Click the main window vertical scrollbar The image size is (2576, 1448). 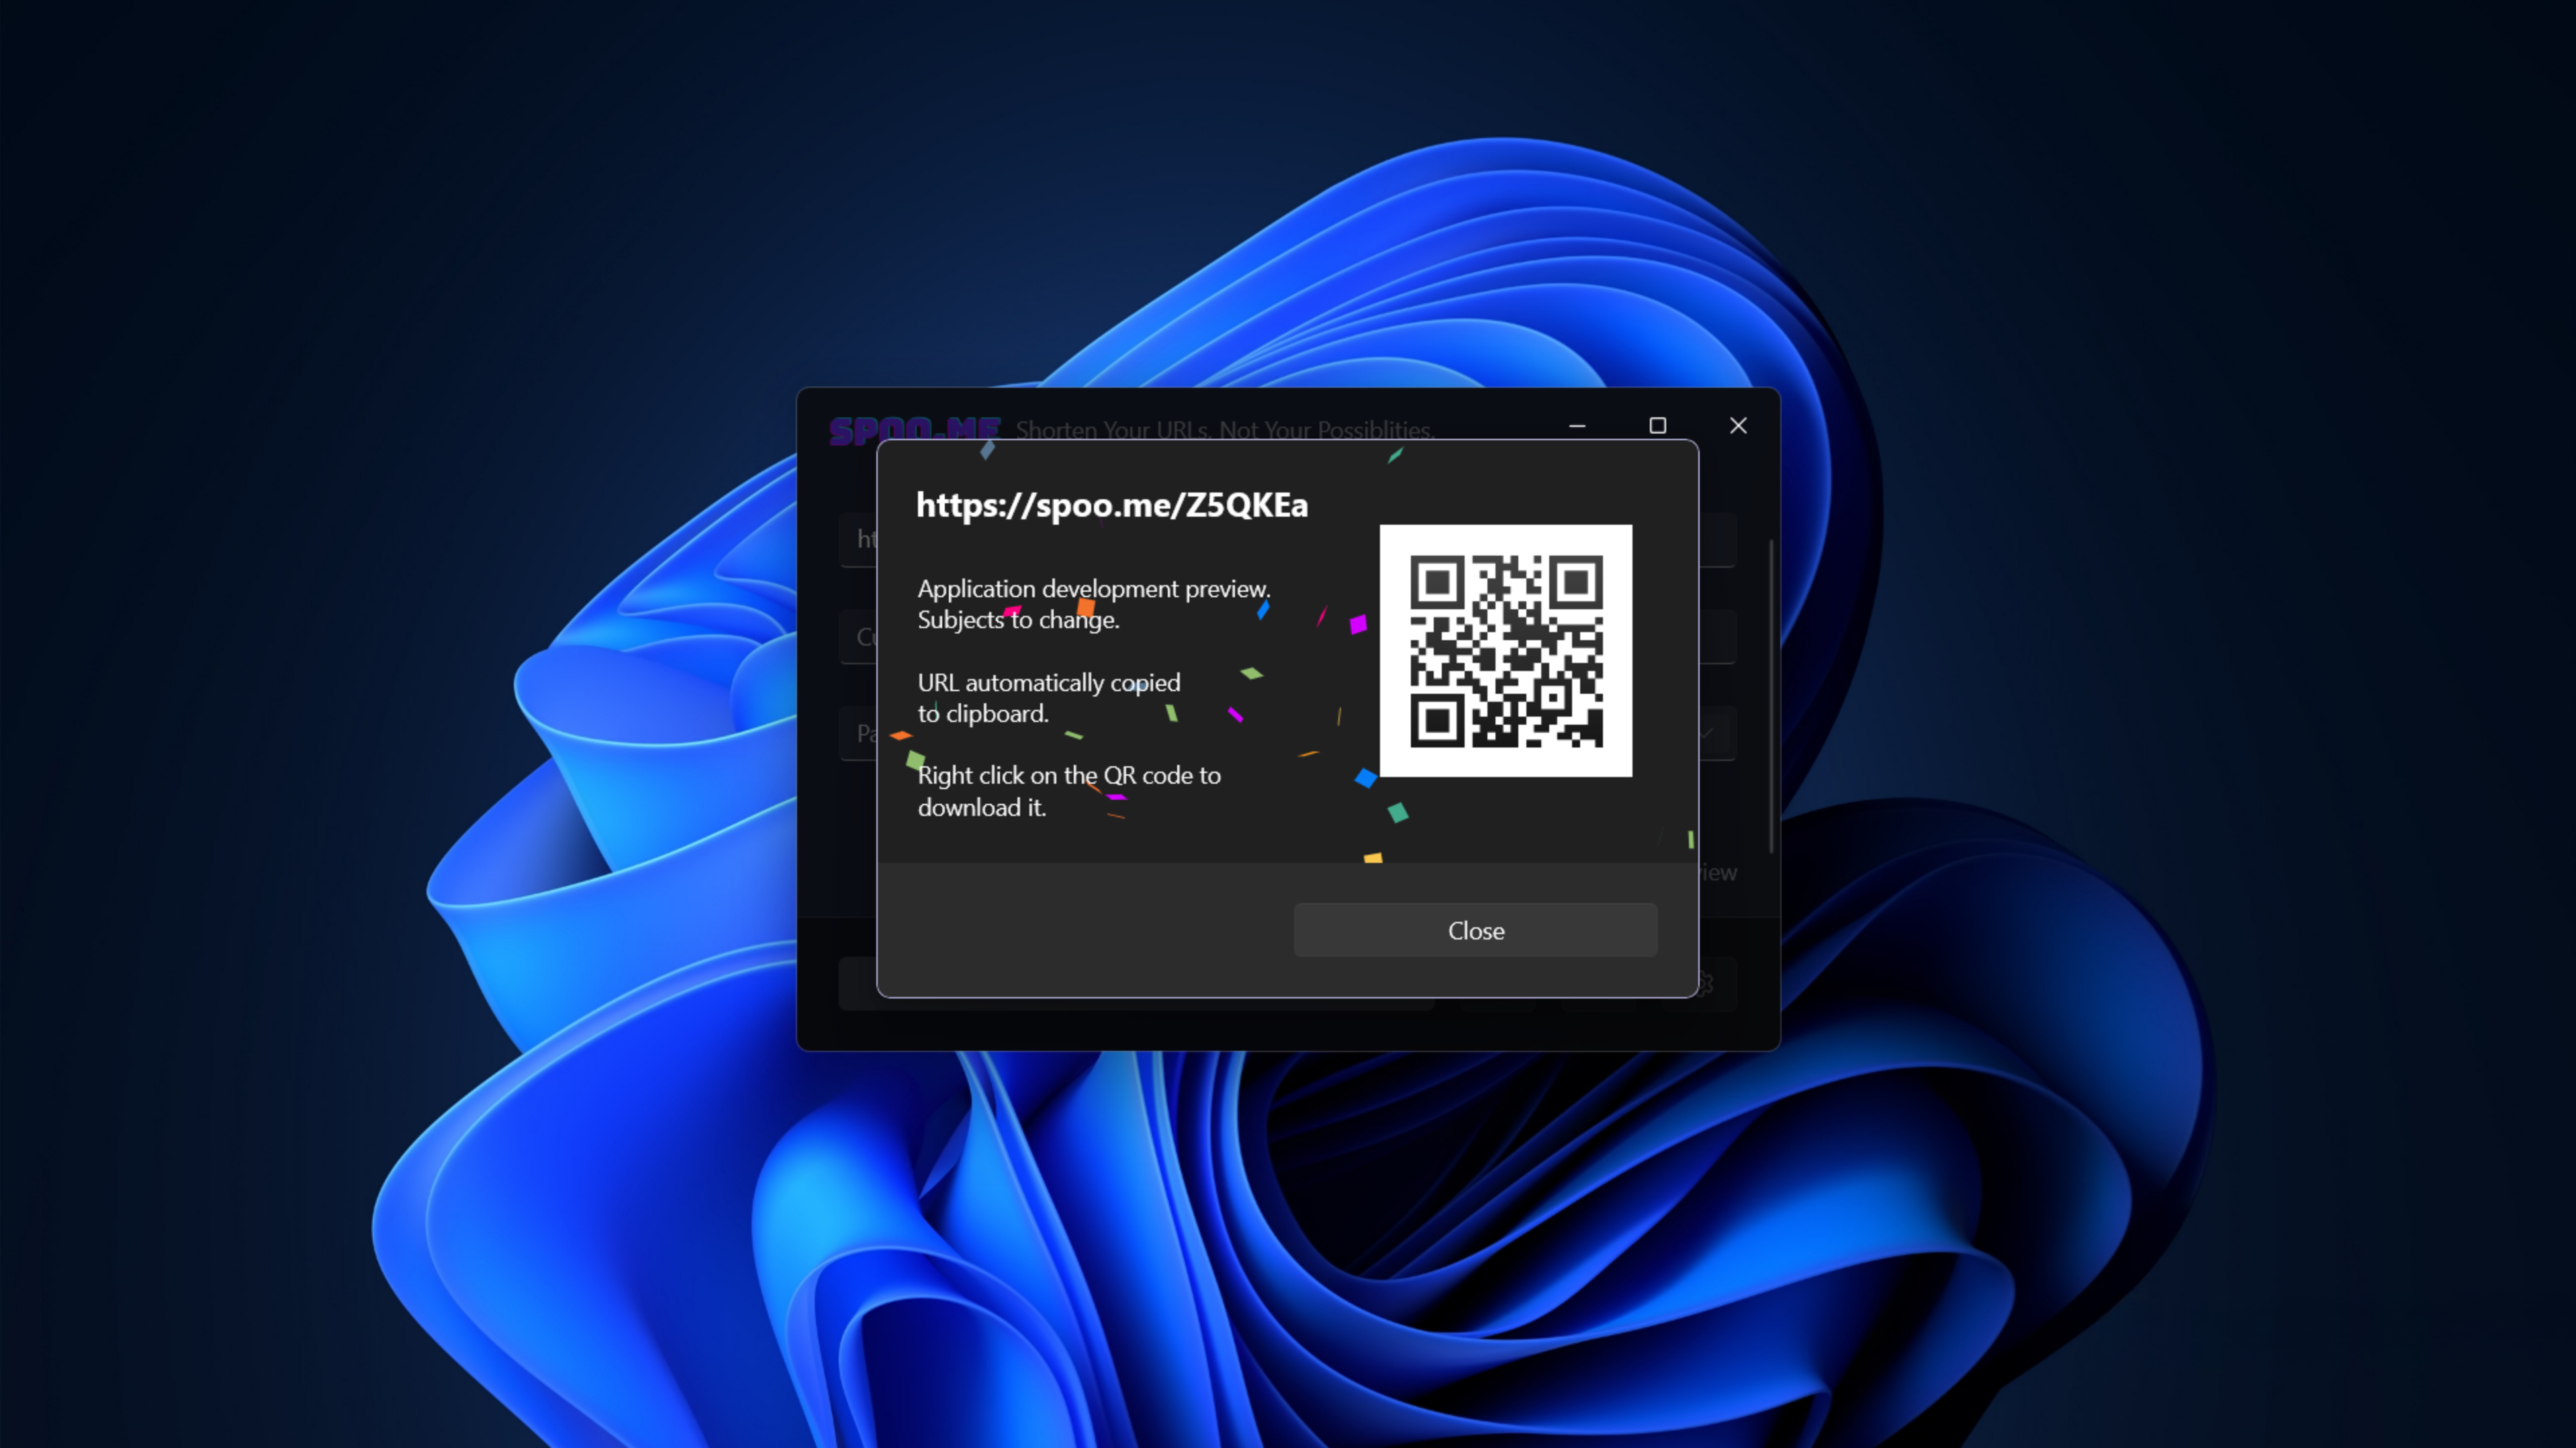[1771, 696]
